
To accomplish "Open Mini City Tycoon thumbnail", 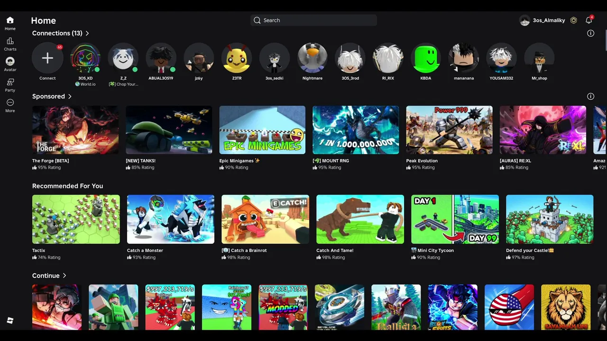I will pos(455,219).
